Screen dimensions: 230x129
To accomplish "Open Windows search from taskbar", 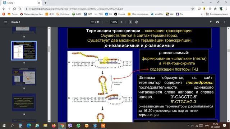I will (x=12, y=126).
